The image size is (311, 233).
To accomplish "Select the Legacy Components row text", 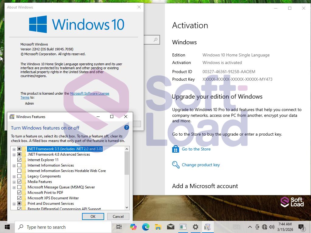I will pos(44,176).
